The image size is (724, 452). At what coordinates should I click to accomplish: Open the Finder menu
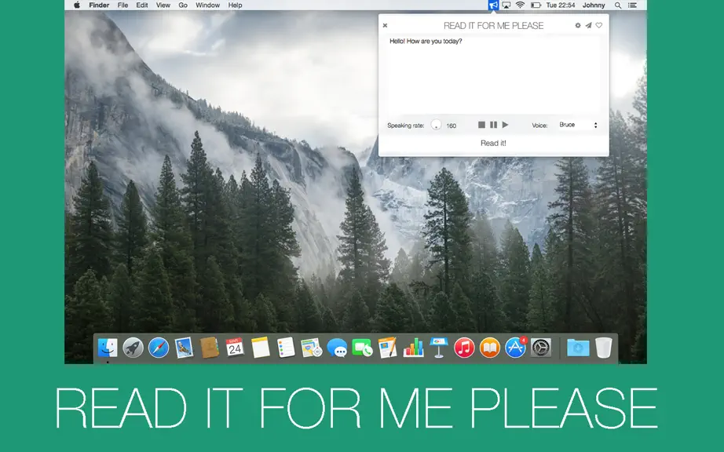tap(99, 5)
